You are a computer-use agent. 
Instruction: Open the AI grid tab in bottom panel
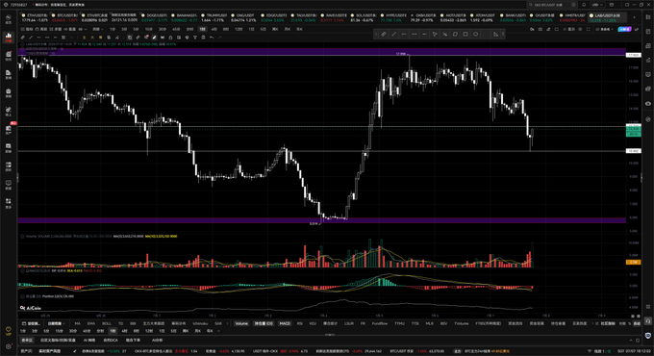click(88, 341)
